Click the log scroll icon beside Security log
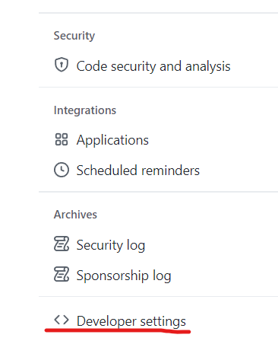278x341 pixels. (x=62, y=244)
